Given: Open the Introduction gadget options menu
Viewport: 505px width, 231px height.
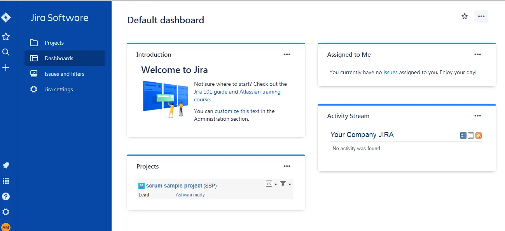Looking at the screenshot, I should pos(287,54).
